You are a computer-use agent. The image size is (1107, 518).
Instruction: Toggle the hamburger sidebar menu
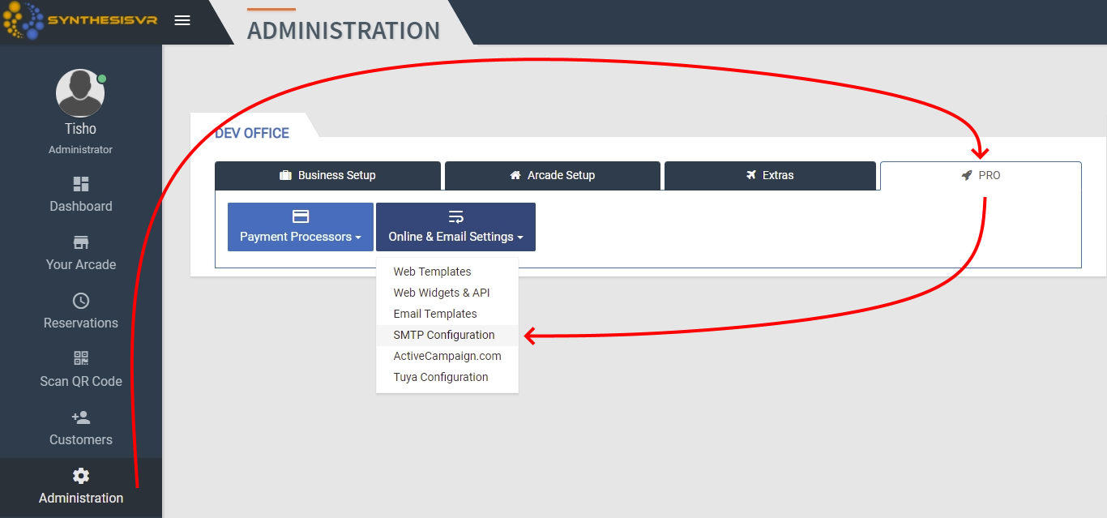click(182, 20)
